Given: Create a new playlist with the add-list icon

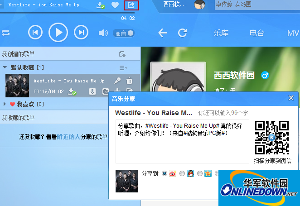Looking at the screenshot, I should [122, 54].
